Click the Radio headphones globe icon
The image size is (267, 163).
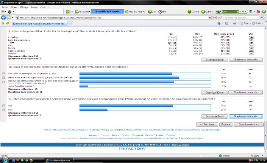click(219, 12)
